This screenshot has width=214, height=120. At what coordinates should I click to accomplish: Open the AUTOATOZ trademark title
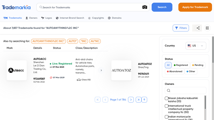[145, 64]
